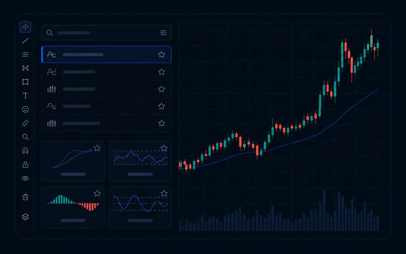The image size is (406, 254).
Task: Select the highlighted first indicator row
Action: [106, 55]
